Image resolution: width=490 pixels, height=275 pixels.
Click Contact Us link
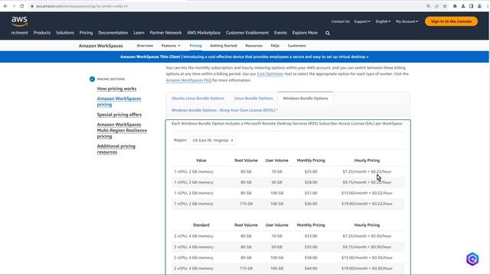pyautogui.click(x=340, y=21)
